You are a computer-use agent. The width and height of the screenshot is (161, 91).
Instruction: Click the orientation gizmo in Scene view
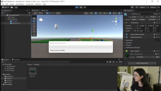coord(116,21)
